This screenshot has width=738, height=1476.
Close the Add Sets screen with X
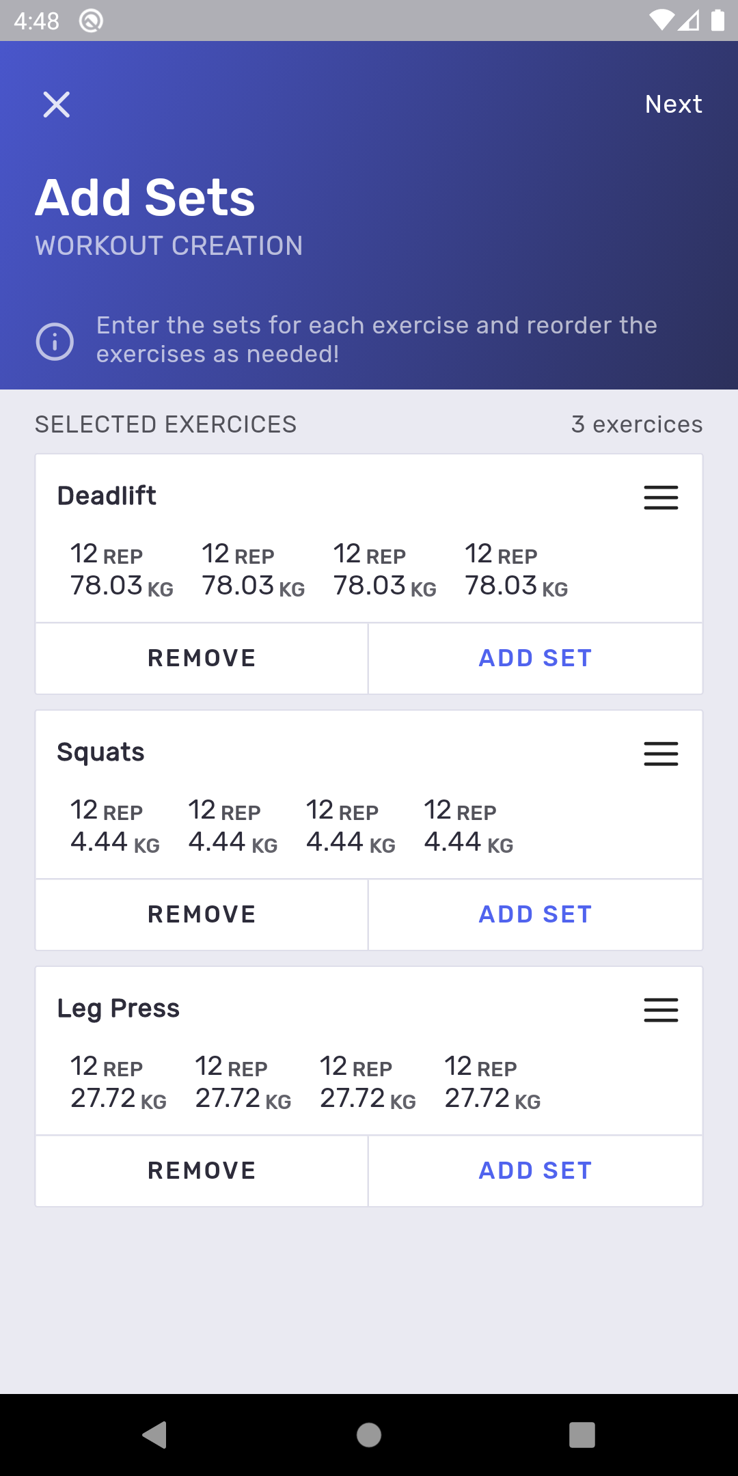56,105
